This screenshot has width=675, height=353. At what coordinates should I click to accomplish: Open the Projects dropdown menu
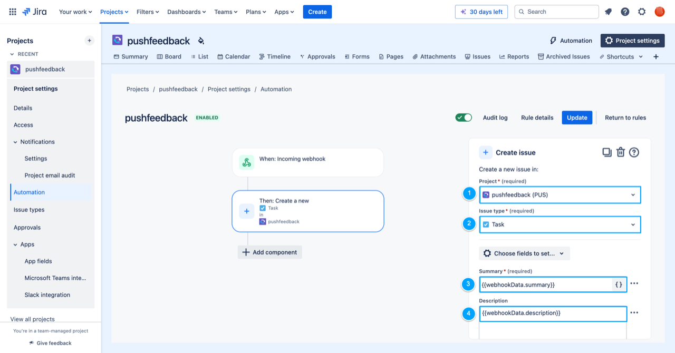(x=114, y=12)
